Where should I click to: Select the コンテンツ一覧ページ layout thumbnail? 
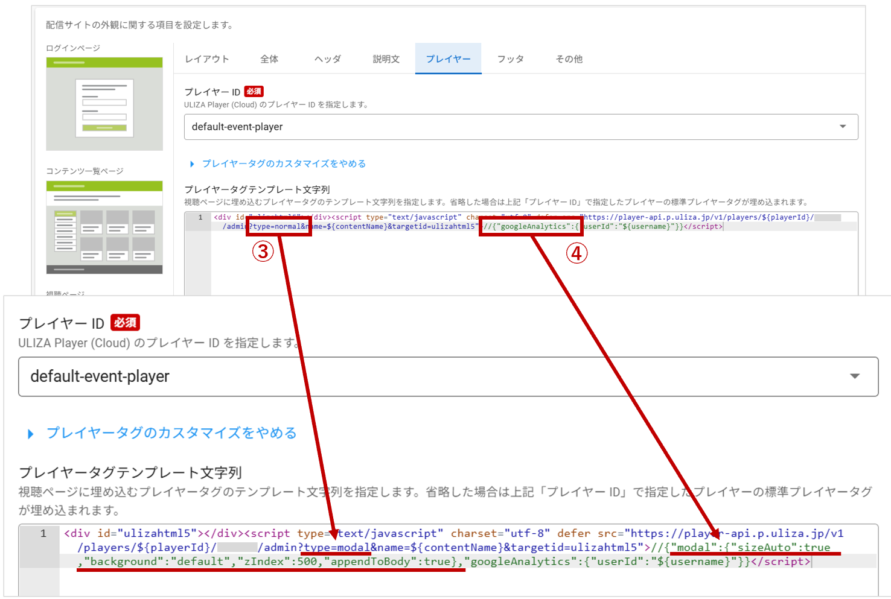[104, 227]
